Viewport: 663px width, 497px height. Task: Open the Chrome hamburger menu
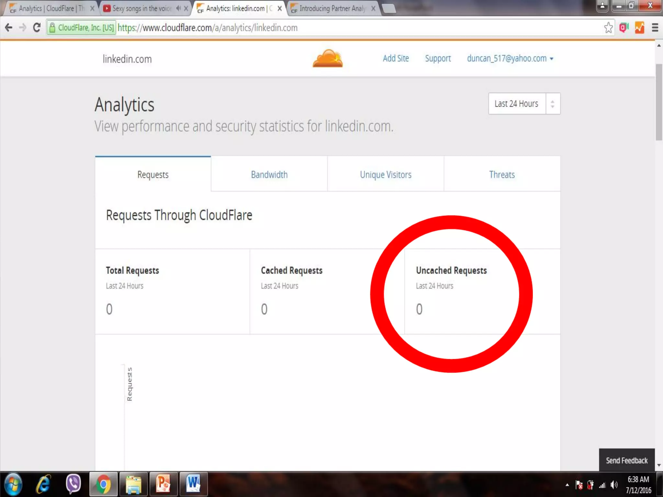[655, 28]
